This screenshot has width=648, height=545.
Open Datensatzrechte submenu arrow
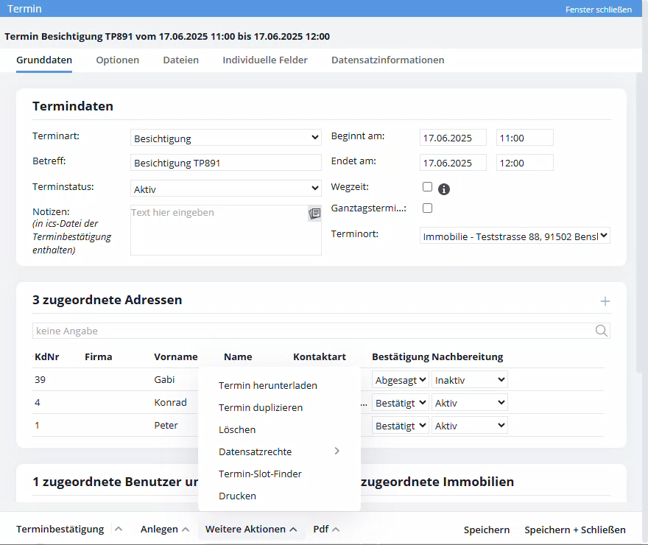click(337, 451)
